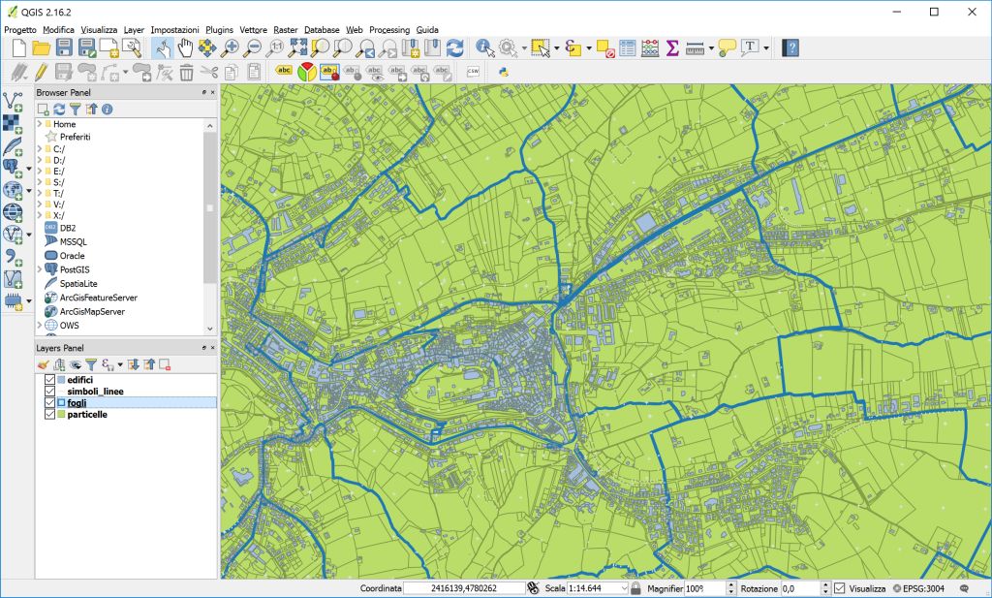Refresh the Browser Panel tree

[59, 110]
